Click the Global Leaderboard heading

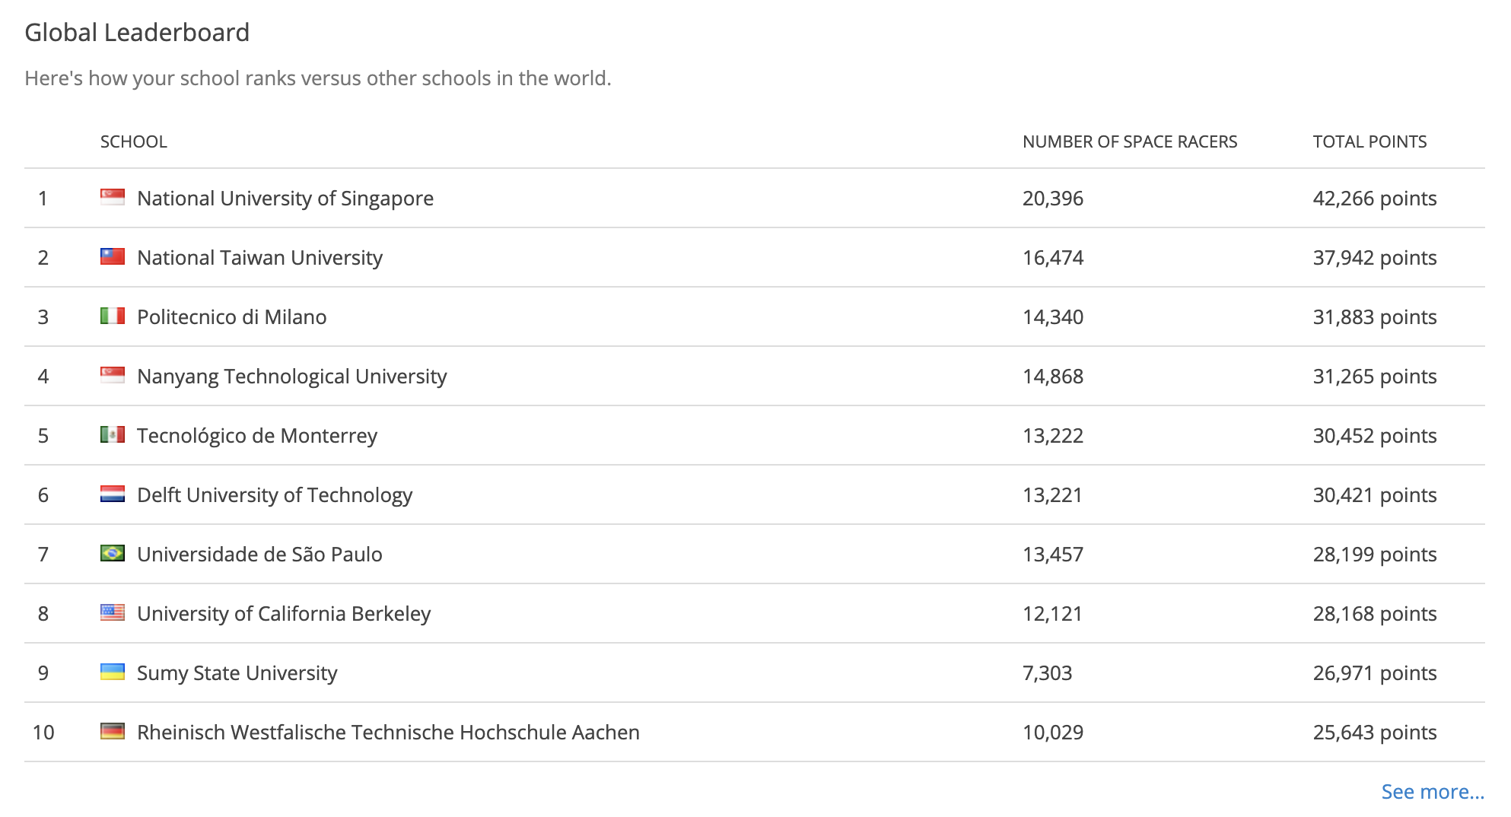click(x=137, y=33)
